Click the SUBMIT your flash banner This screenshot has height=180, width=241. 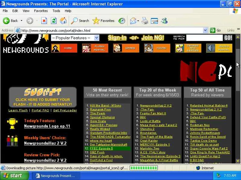(43, 97)
